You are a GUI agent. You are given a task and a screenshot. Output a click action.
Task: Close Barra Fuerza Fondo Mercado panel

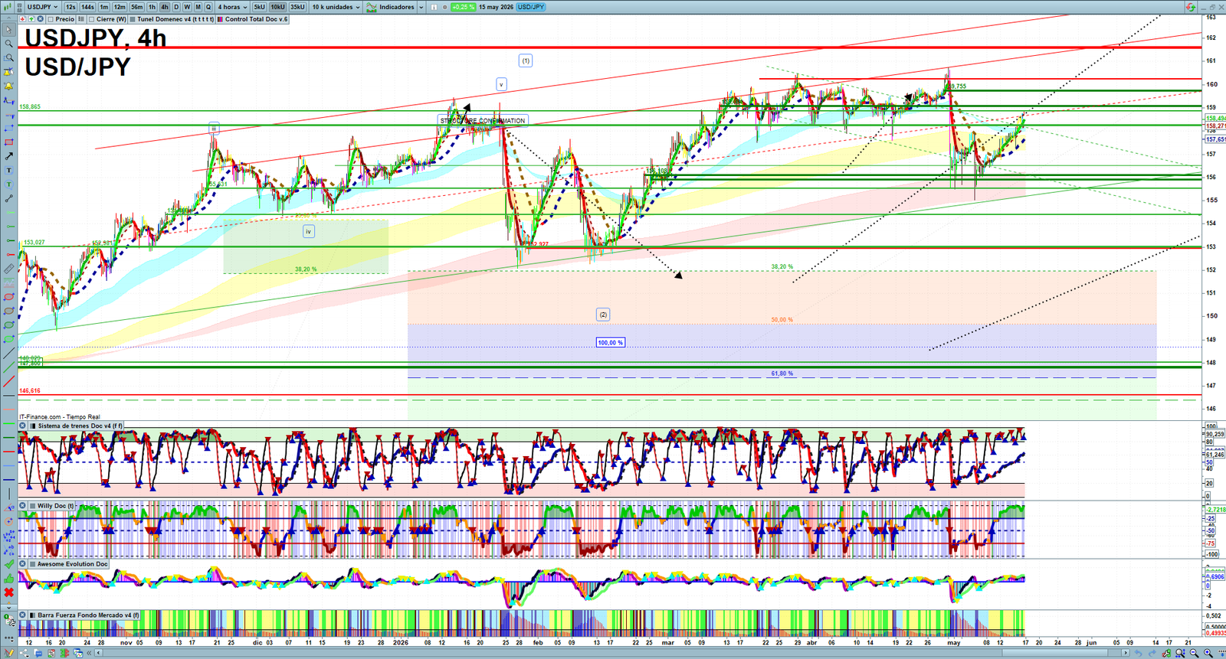pyautogui.click(x=23, y=615)
